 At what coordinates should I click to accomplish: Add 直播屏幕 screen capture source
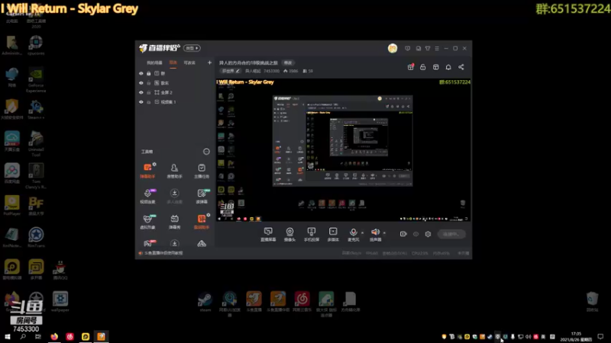[268, 235]
